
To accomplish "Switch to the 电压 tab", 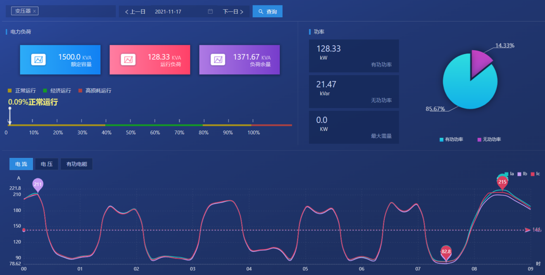I will pyautogui.click(x=46, y=164).
